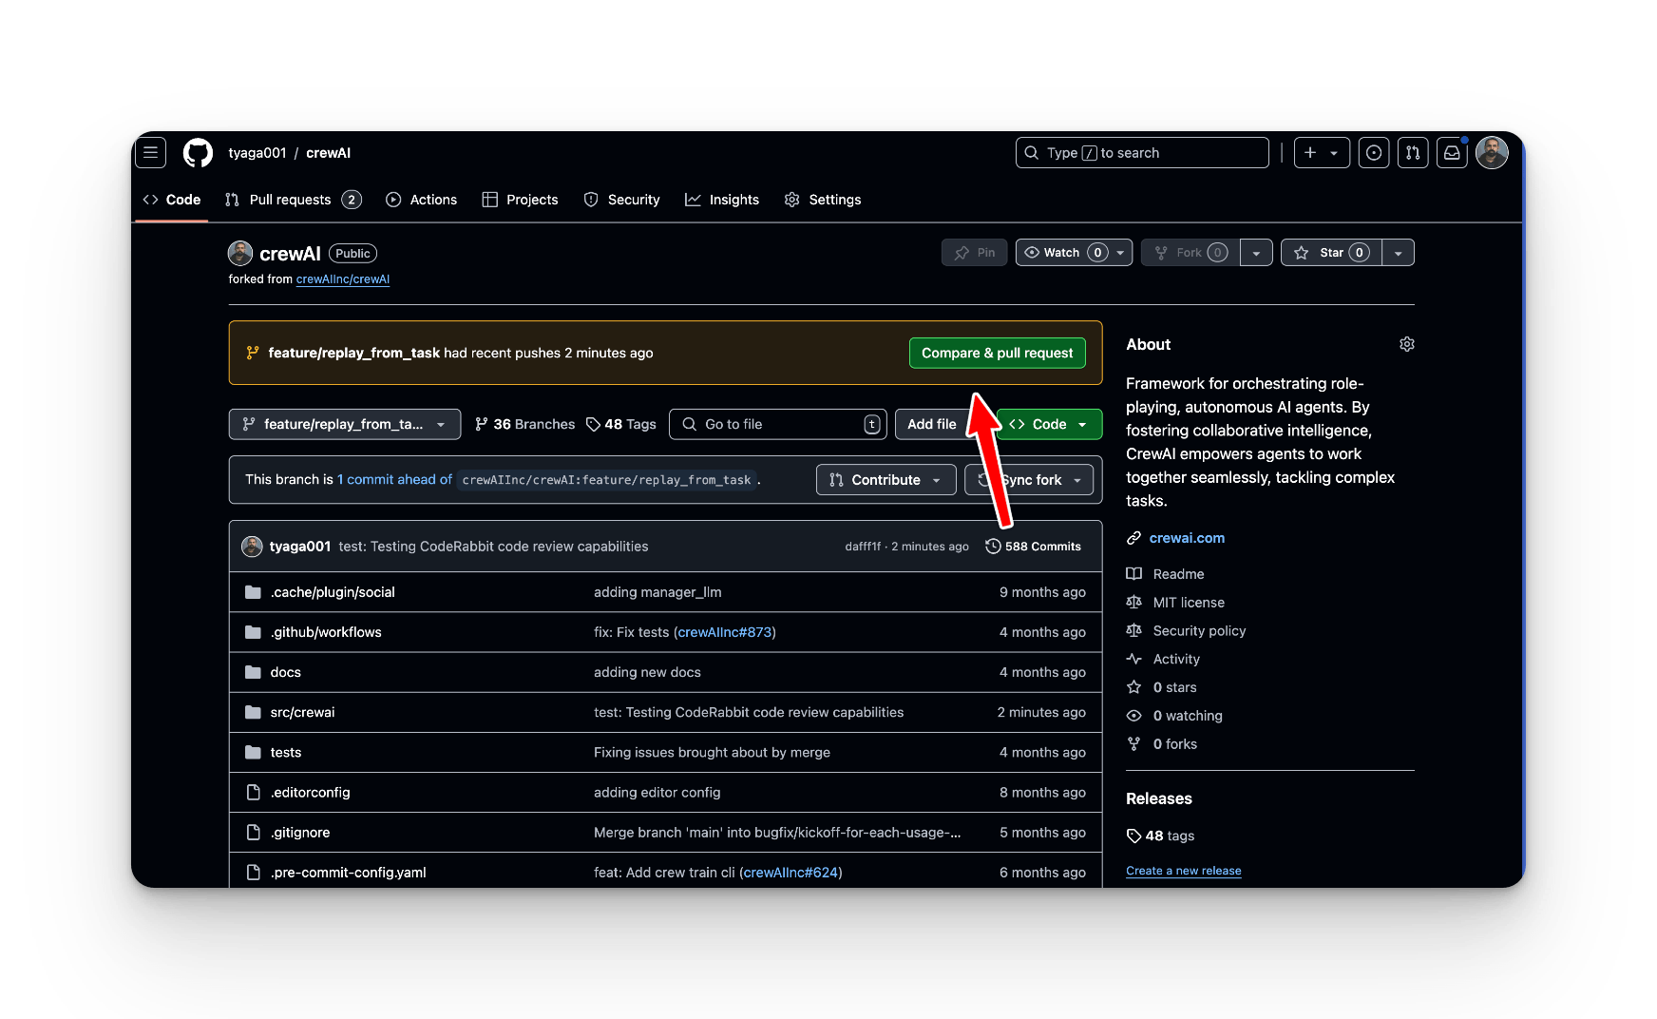Open the user profile avatar menu
Screen dimensions: 1657x1019
pyautogui.click(x=1492, y=152)
